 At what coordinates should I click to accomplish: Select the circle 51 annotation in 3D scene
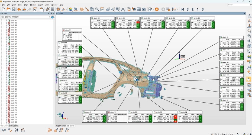point(72,35)
